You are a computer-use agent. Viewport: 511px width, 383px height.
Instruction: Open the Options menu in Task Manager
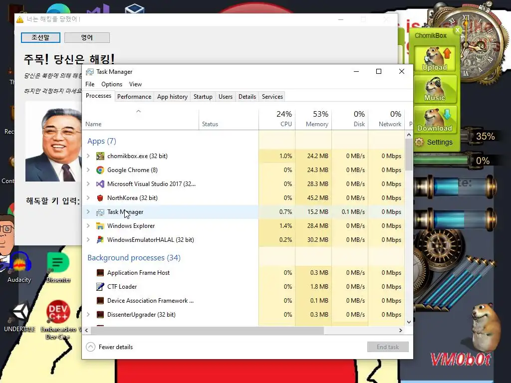[x=112, y=84]
